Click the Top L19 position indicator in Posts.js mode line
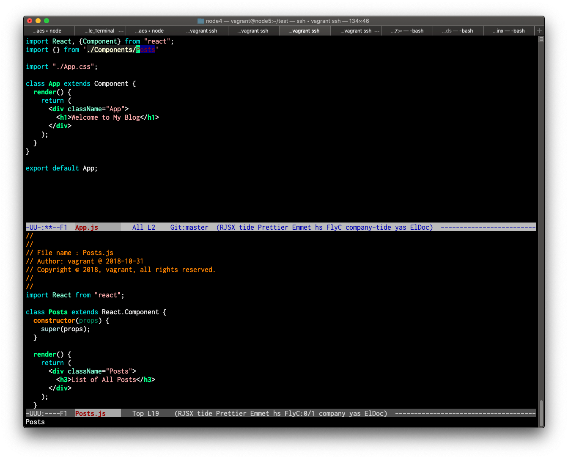 (145, 413)
